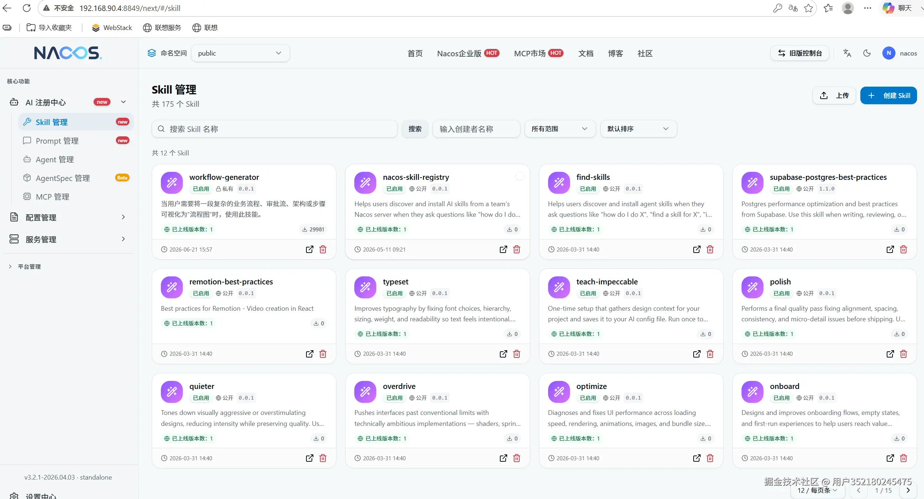Open the workflow-generator skill title
924x499 pixels.
click(x=224, y=177)
